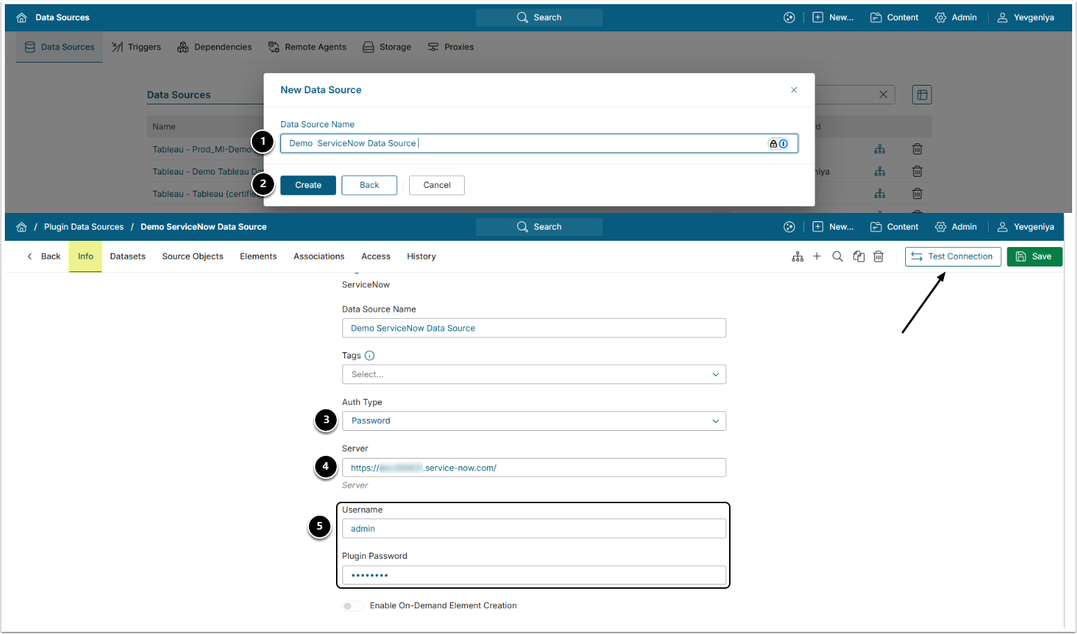The width and height of the screenshot is (1077, 634).
Task: Open the Tags select dropdown
Action: (534, 374)
